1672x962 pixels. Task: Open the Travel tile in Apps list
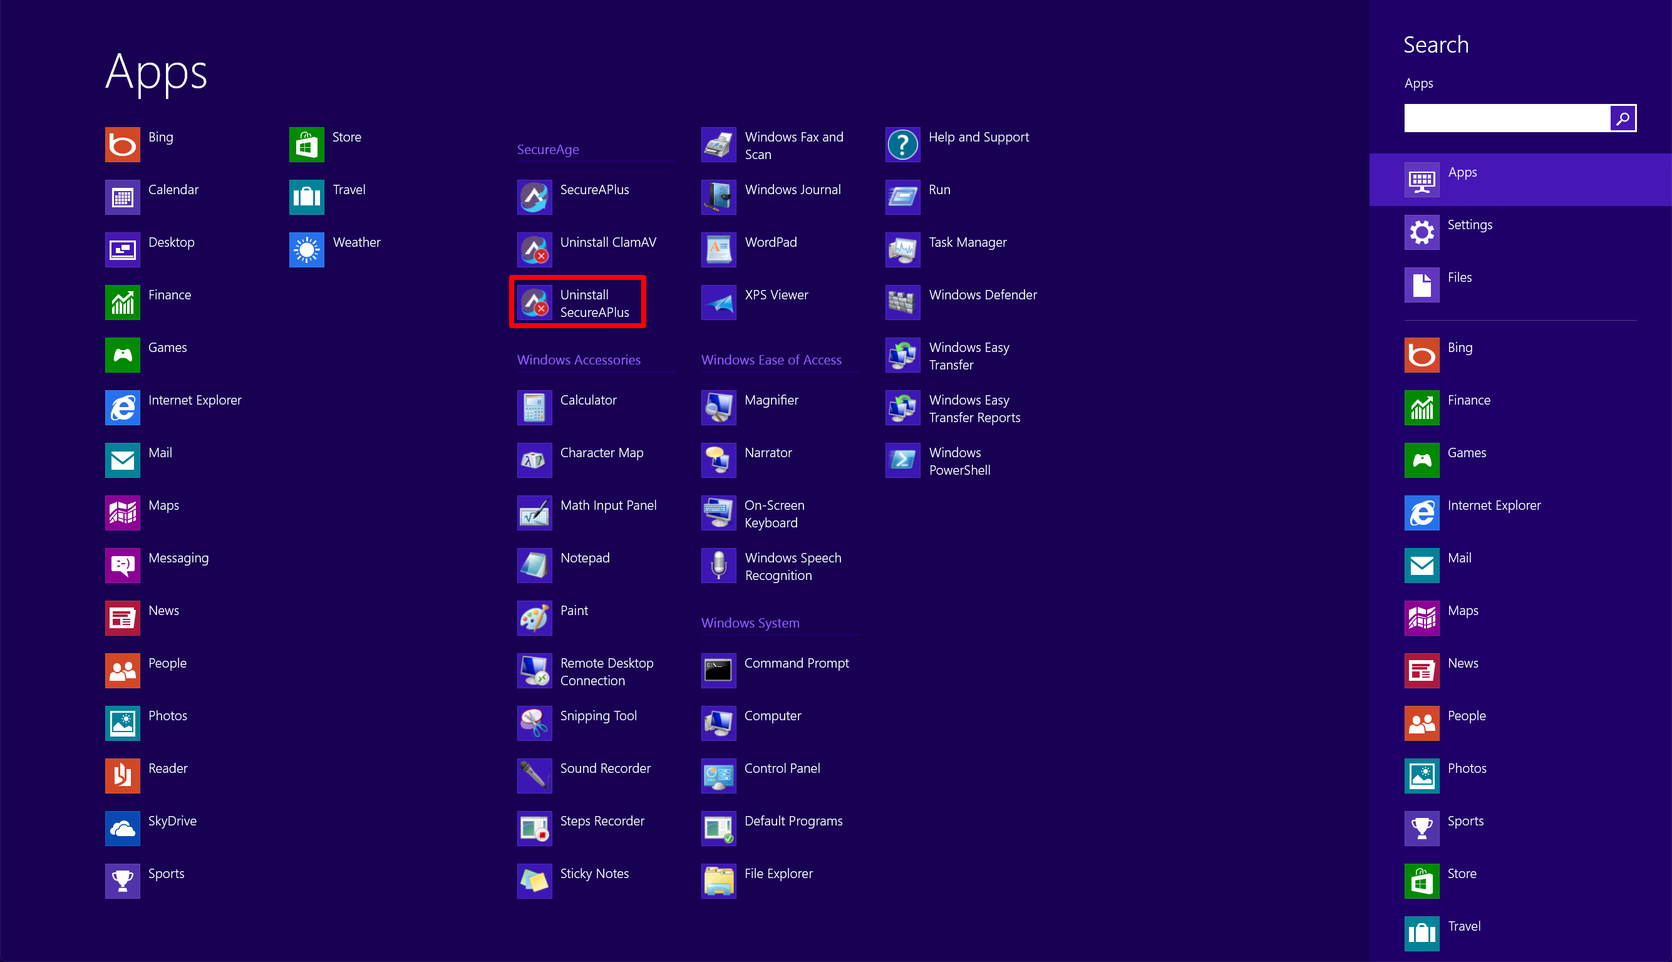(306, 197)
